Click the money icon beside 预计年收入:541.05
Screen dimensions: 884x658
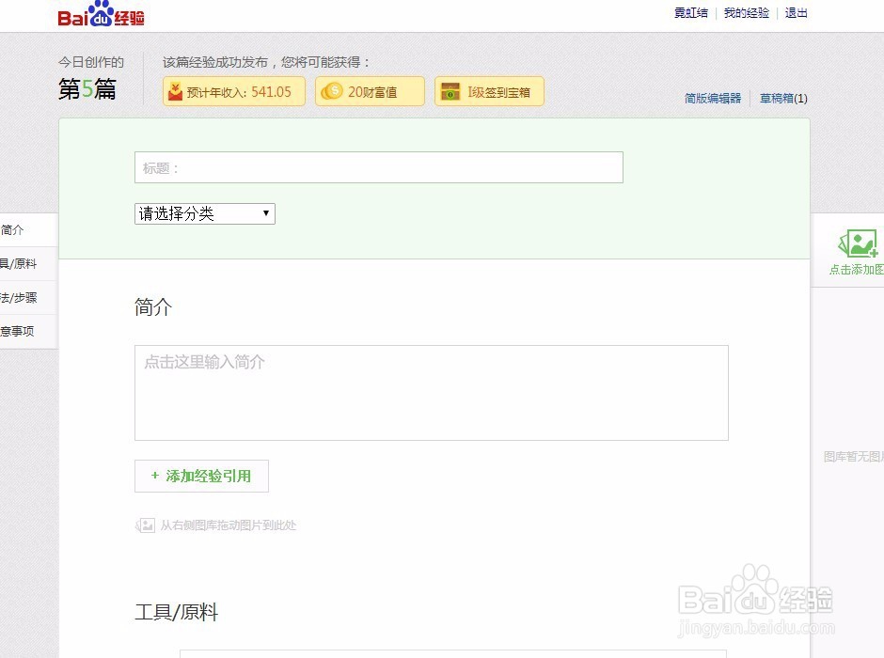(x=177, y=91)
